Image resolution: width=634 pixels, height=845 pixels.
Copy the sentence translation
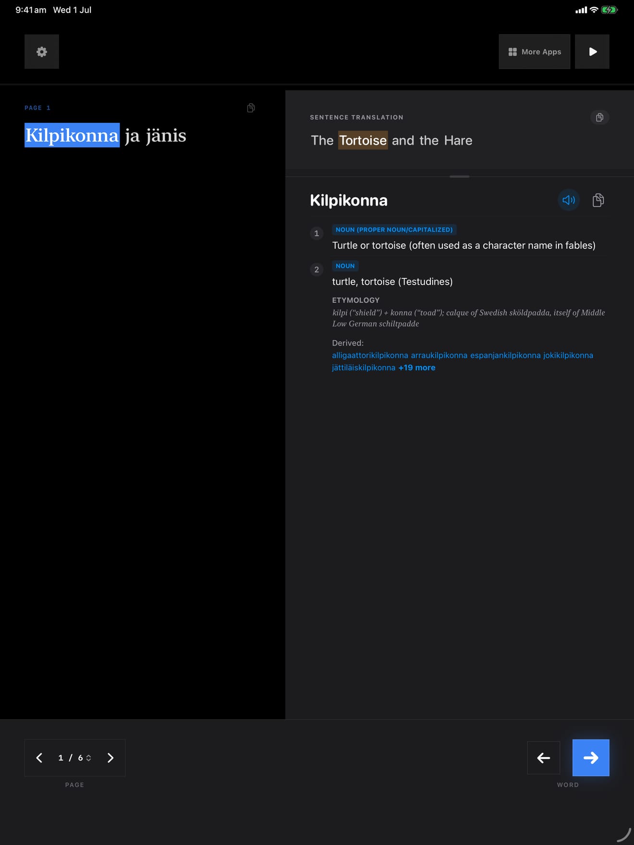click(599, 117)
